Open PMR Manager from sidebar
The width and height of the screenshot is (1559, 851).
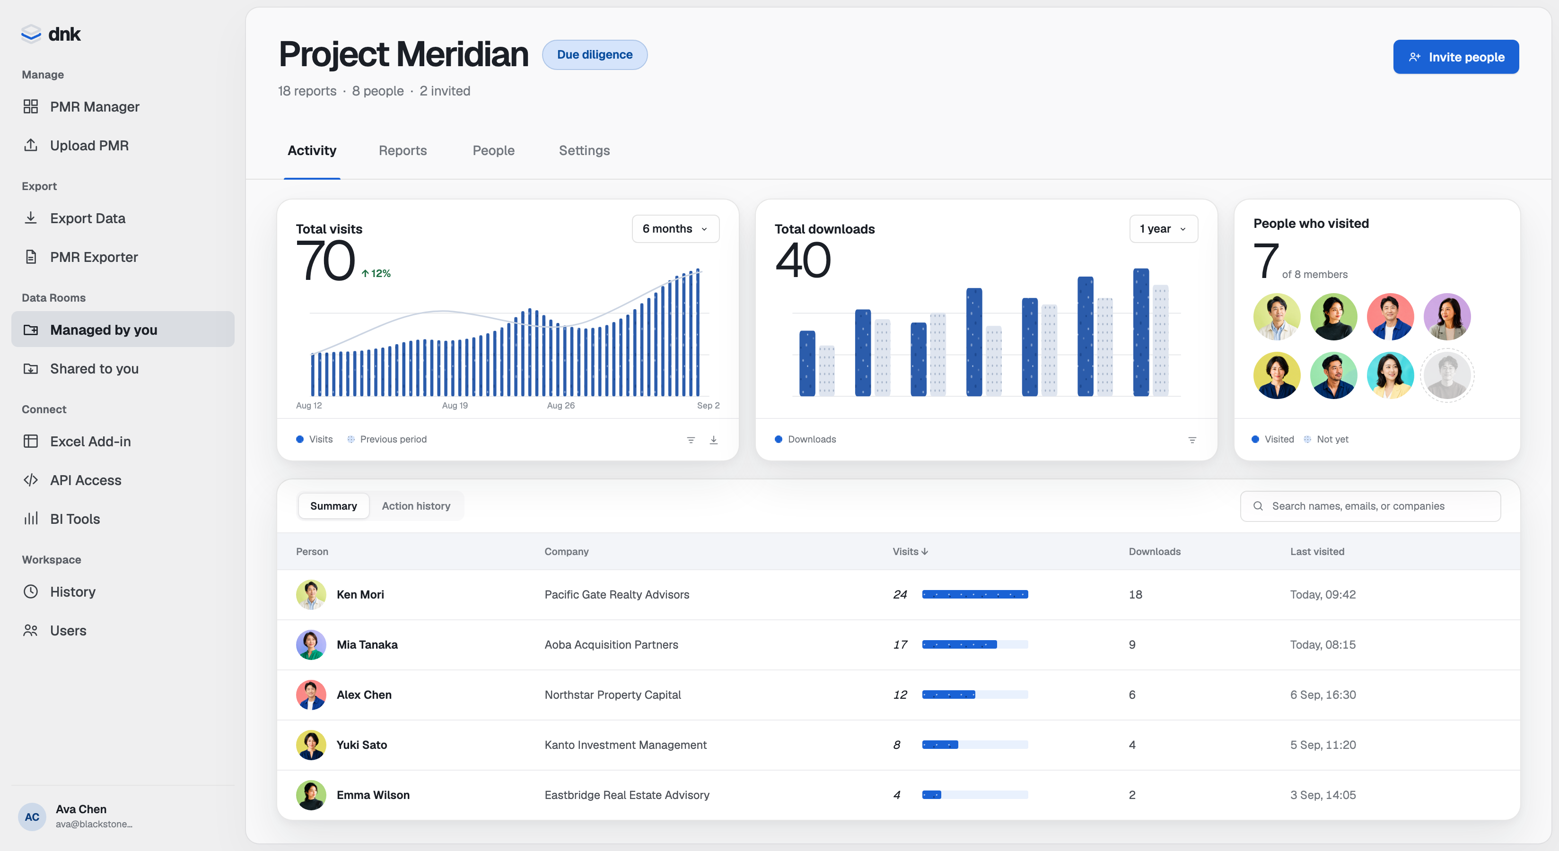point(123,107)
